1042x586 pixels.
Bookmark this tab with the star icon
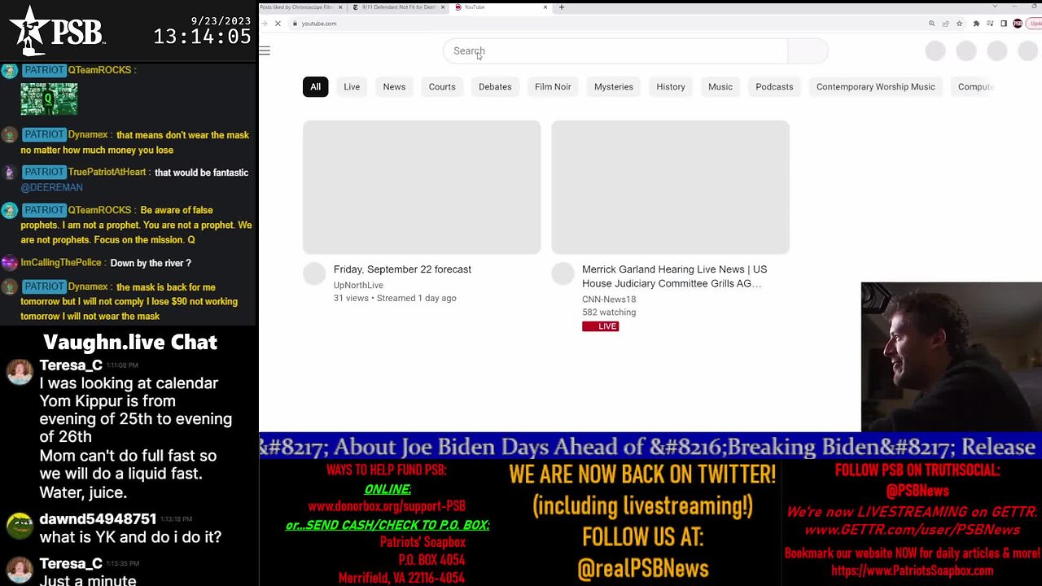(x=959, y=24)
